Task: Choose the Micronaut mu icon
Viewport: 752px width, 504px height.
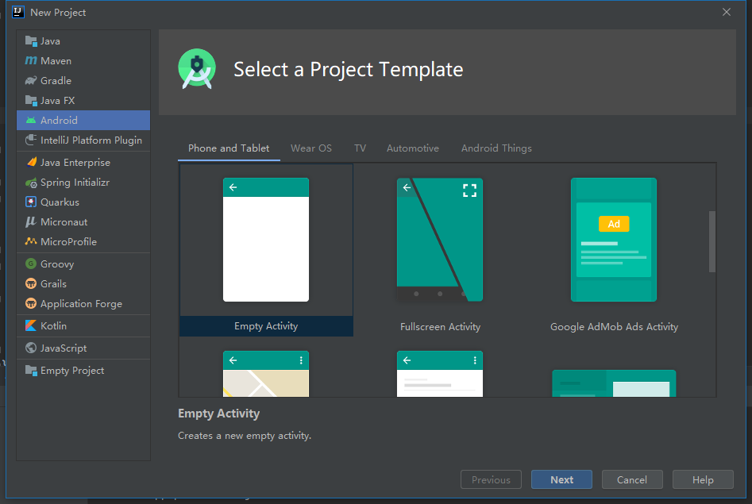Action: 31,221
